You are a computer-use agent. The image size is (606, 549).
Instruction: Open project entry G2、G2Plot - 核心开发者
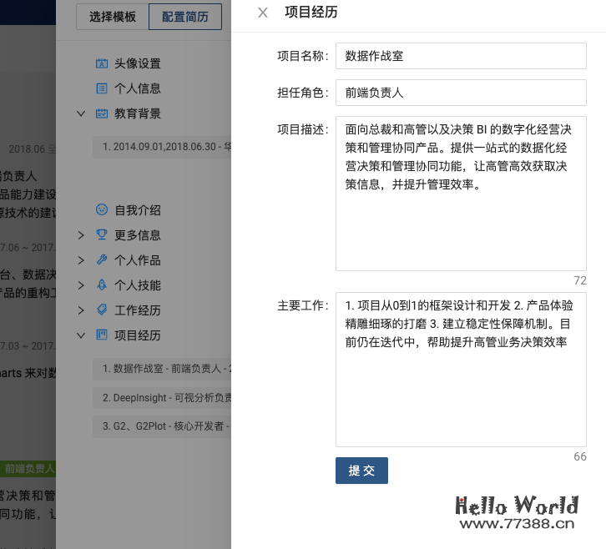point(162,426)
